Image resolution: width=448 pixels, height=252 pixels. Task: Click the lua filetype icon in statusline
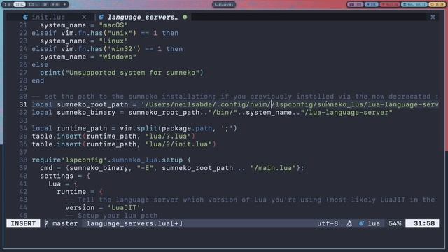[x=361, y=223]
